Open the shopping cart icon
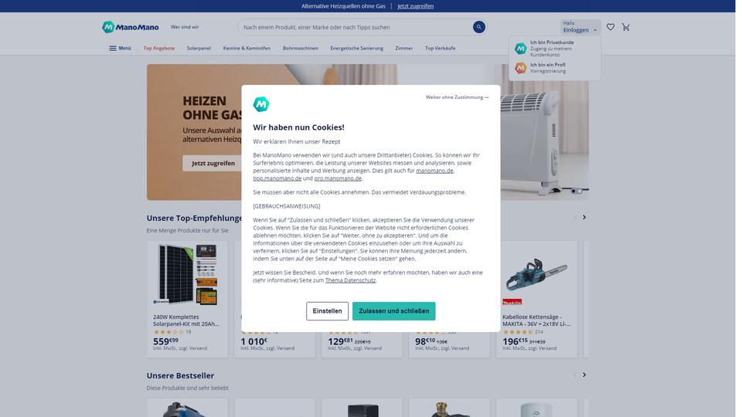The width and height of the screenshot is (742, 417). 625,27
